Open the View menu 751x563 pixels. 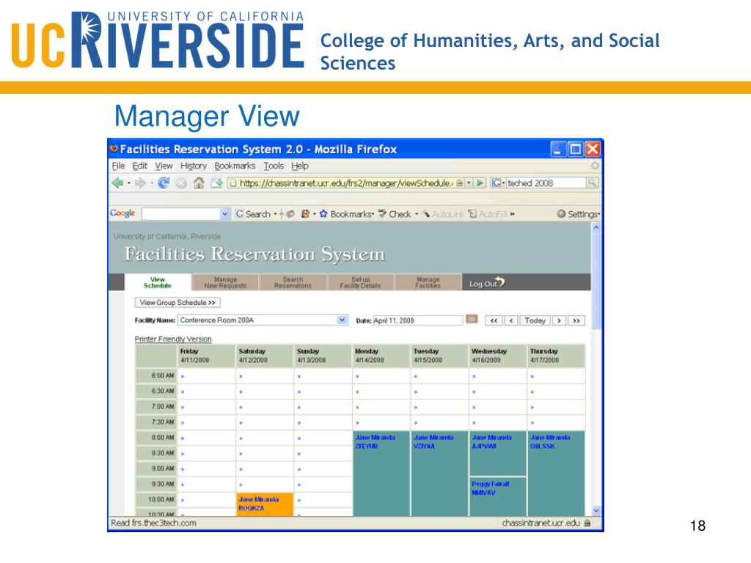click(x=164, y=166)
